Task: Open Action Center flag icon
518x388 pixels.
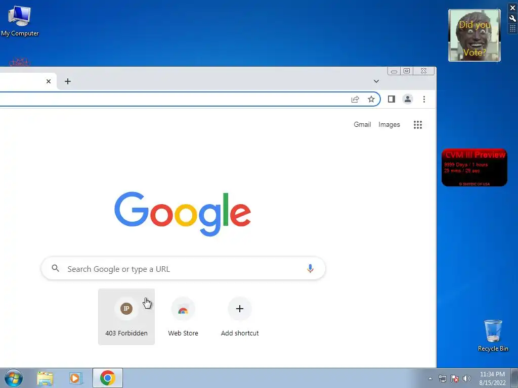Action: pos(455,378)
